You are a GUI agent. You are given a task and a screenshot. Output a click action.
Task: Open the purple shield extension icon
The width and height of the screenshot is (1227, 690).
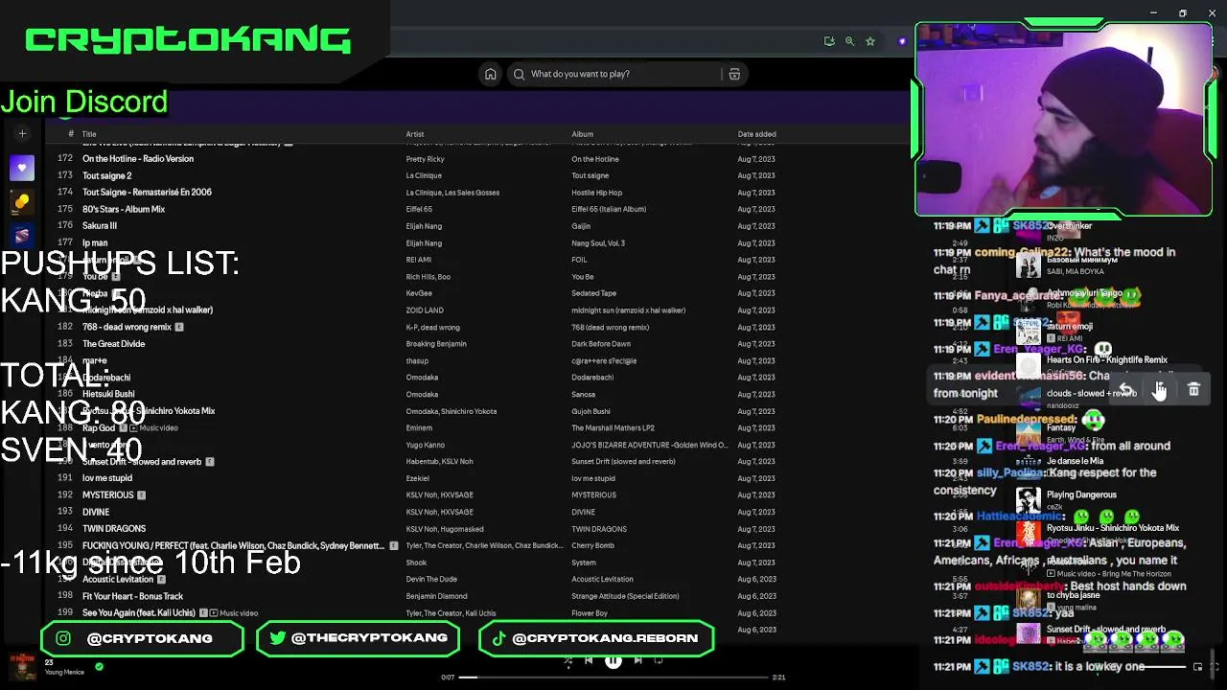[902, 41]
